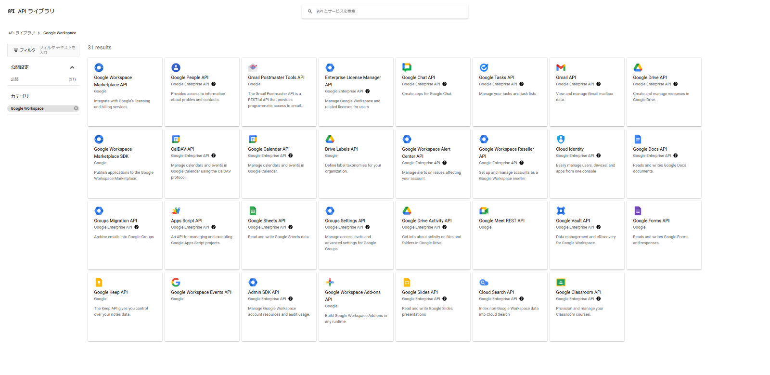Open the Google Workspace Marketplace API icon

pyautogui.click(x=99, y=67)
